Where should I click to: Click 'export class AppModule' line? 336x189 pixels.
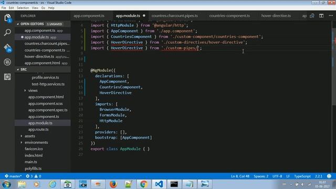click(x=120, y=149)
